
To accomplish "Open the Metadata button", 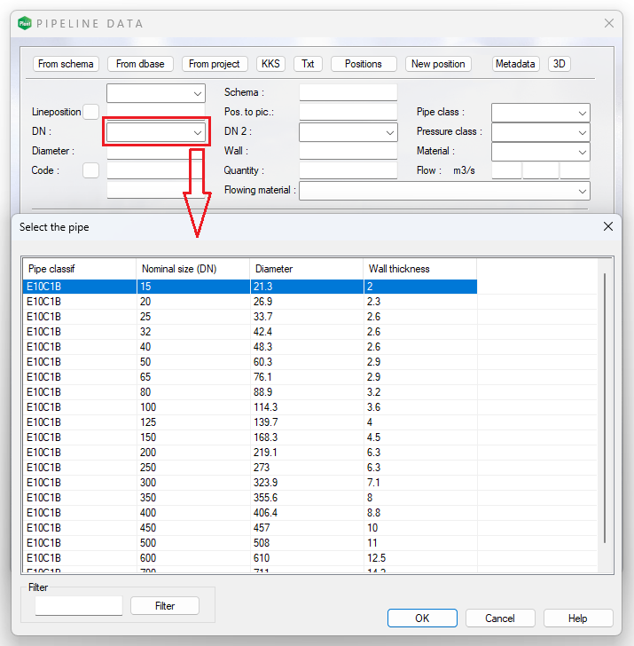I will click(514, 64).
